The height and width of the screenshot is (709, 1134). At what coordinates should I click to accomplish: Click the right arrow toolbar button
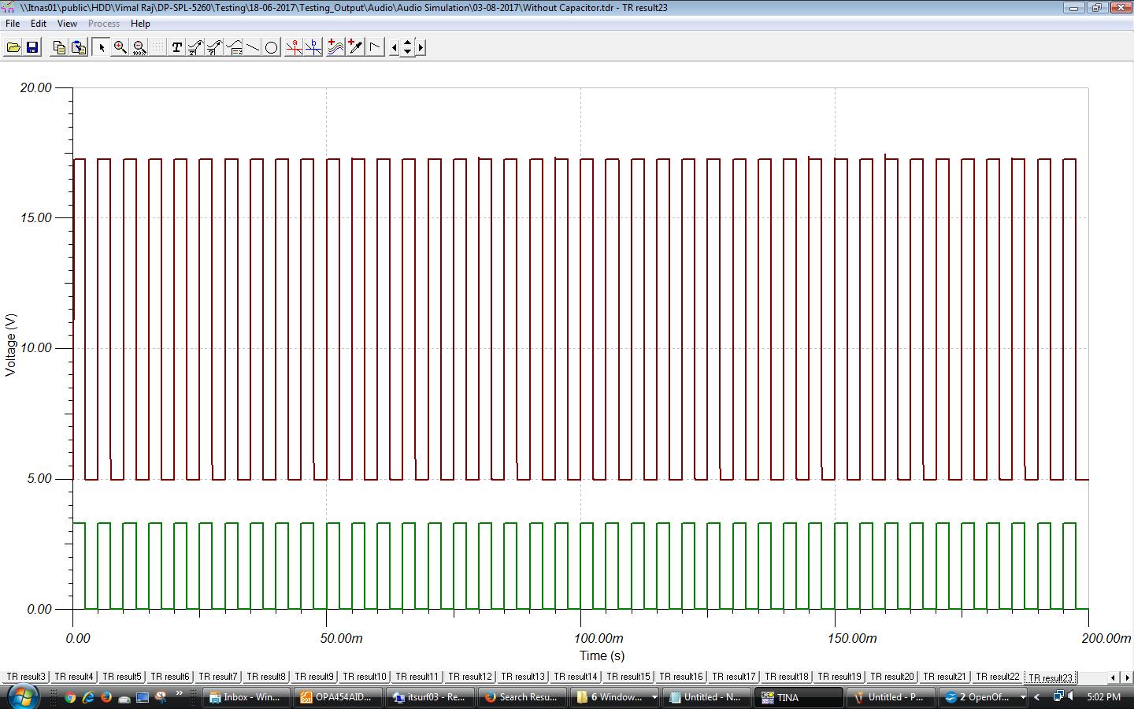[x=421, y=47]
